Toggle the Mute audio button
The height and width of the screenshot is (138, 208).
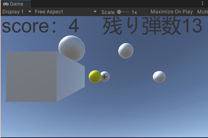click(x=201, y=12)
